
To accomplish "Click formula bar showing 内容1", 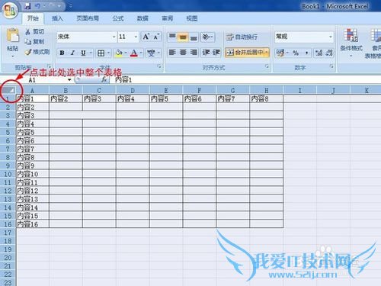I will (245, 80).
